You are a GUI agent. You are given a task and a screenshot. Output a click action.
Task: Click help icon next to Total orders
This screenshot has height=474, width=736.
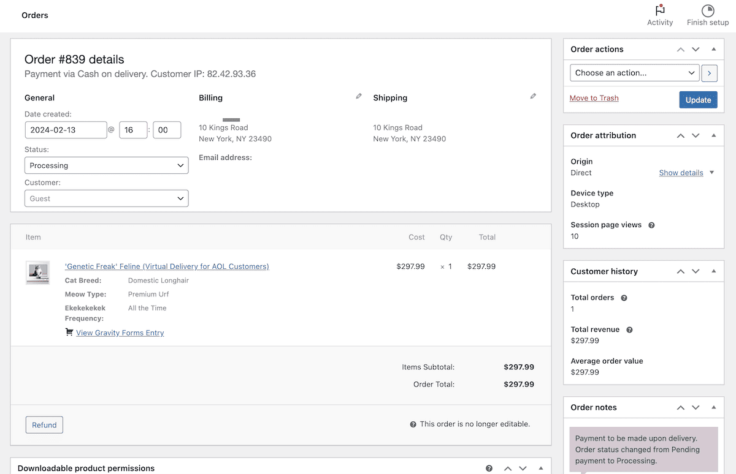click(624, 298)
